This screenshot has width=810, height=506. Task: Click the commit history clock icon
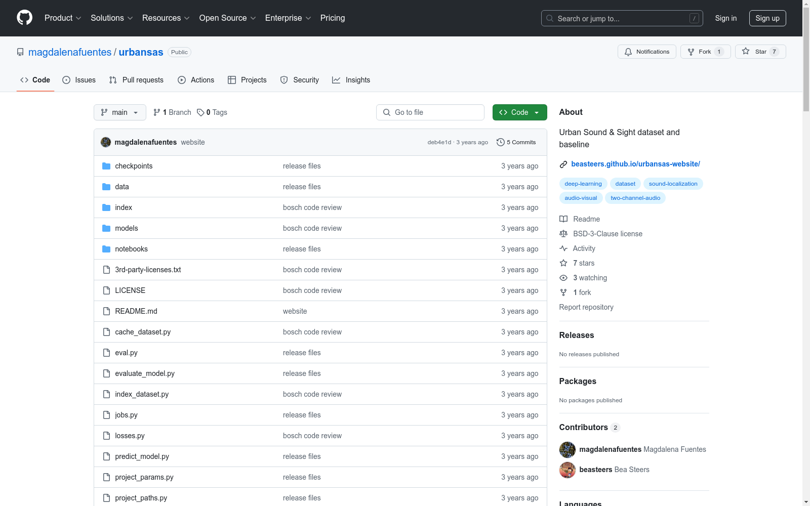(x=501, y=142)
